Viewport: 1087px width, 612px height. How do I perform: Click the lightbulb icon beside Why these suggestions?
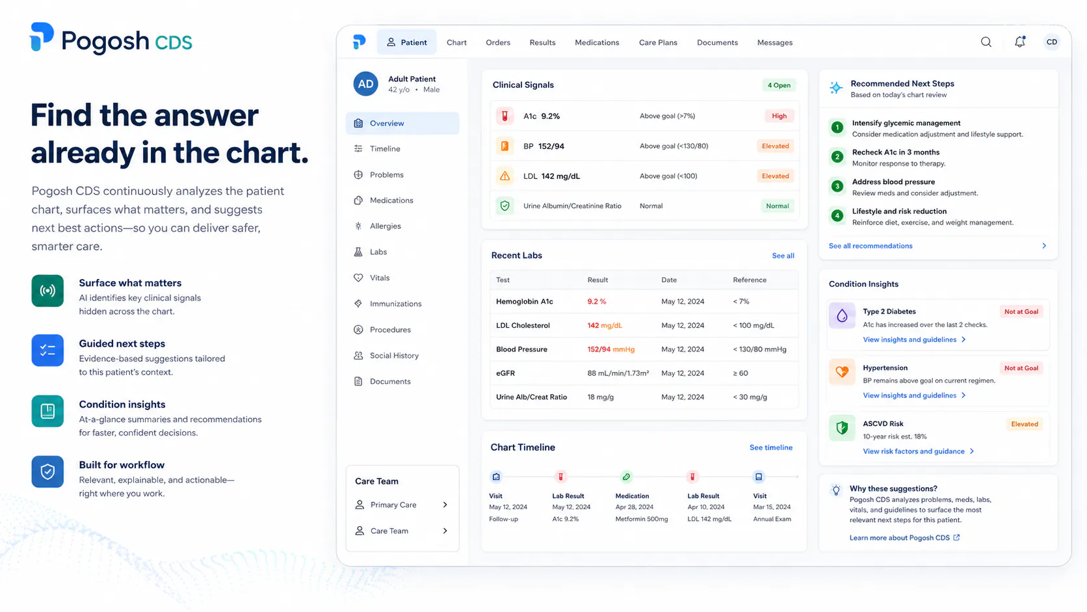pyautogui.click(x=836, y=490)
